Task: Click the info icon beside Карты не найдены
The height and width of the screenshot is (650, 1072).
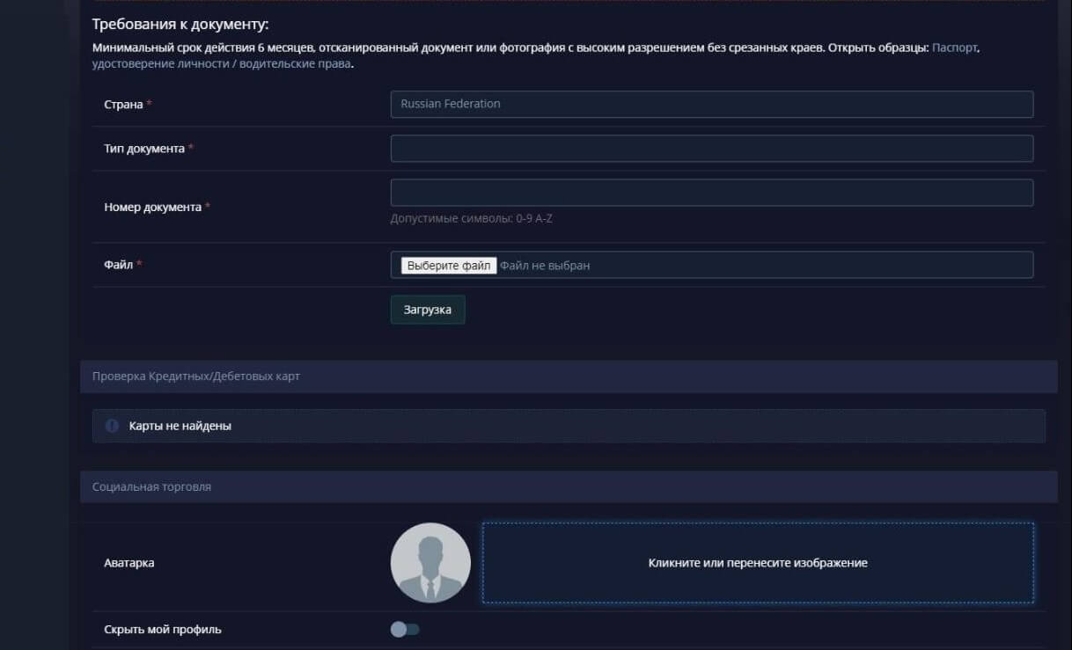Action: (x=112, y=426)
